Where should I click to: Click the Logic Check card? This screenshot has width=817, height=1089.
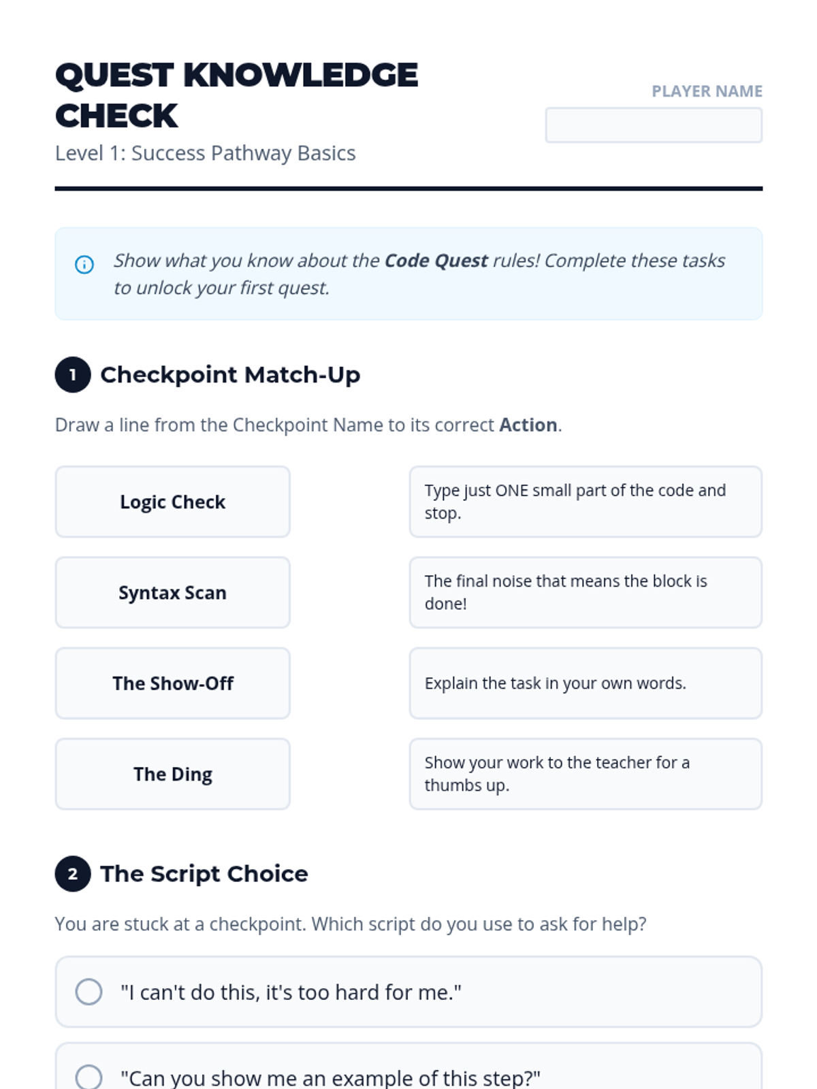pos(172,502)
